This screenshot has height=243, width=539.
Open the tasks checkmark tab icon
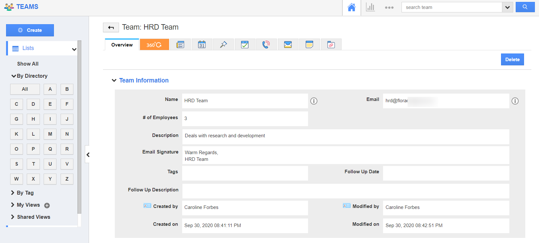(245, 45)
